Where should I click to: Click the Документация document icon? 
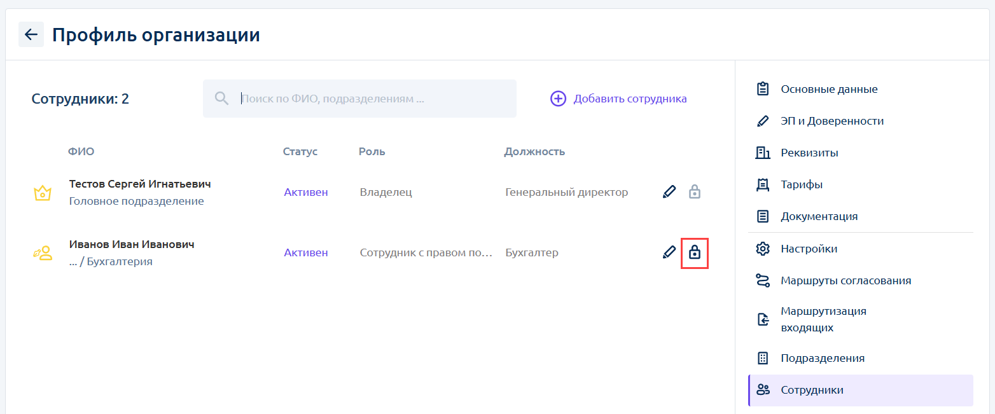(x=763, y=216)
